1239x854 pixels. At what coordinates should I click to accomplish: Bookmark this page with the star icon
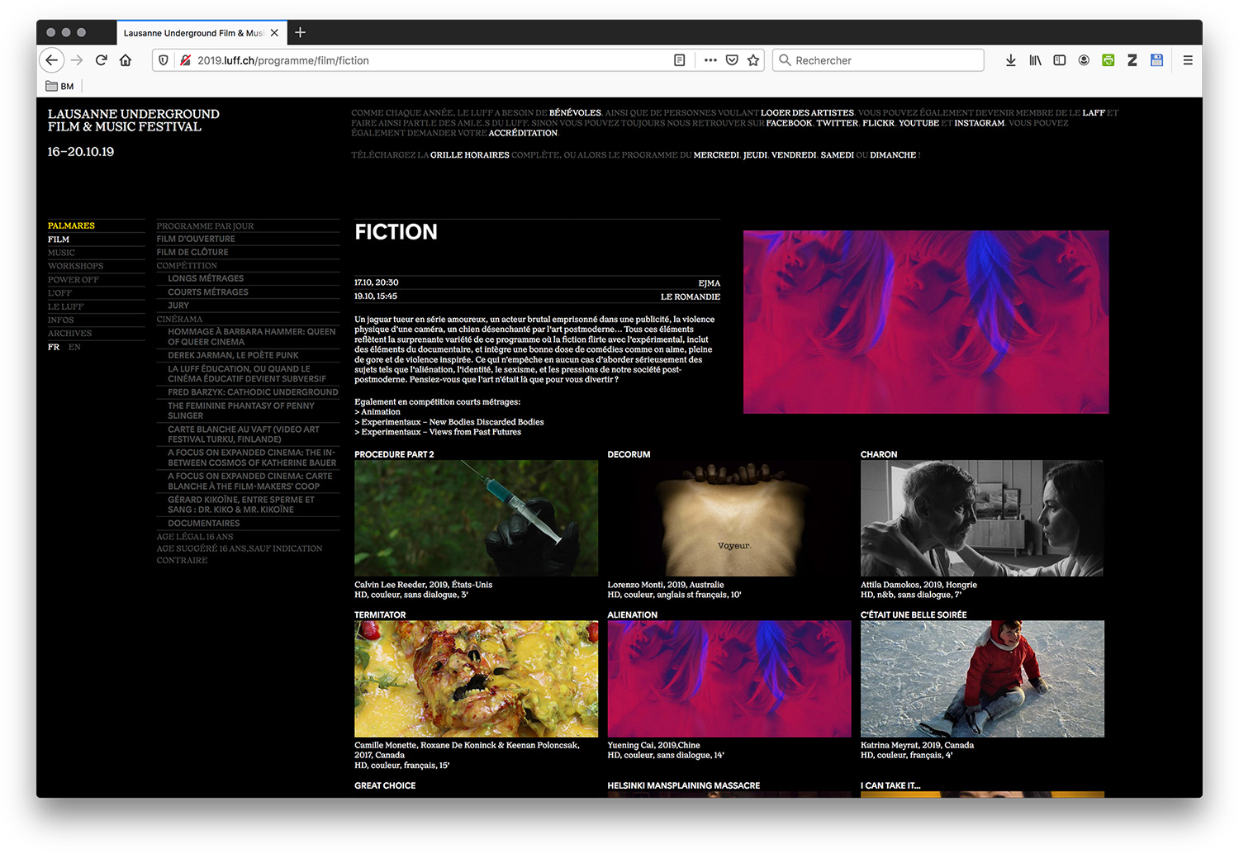pyautogui.click(x=753, y=60)
